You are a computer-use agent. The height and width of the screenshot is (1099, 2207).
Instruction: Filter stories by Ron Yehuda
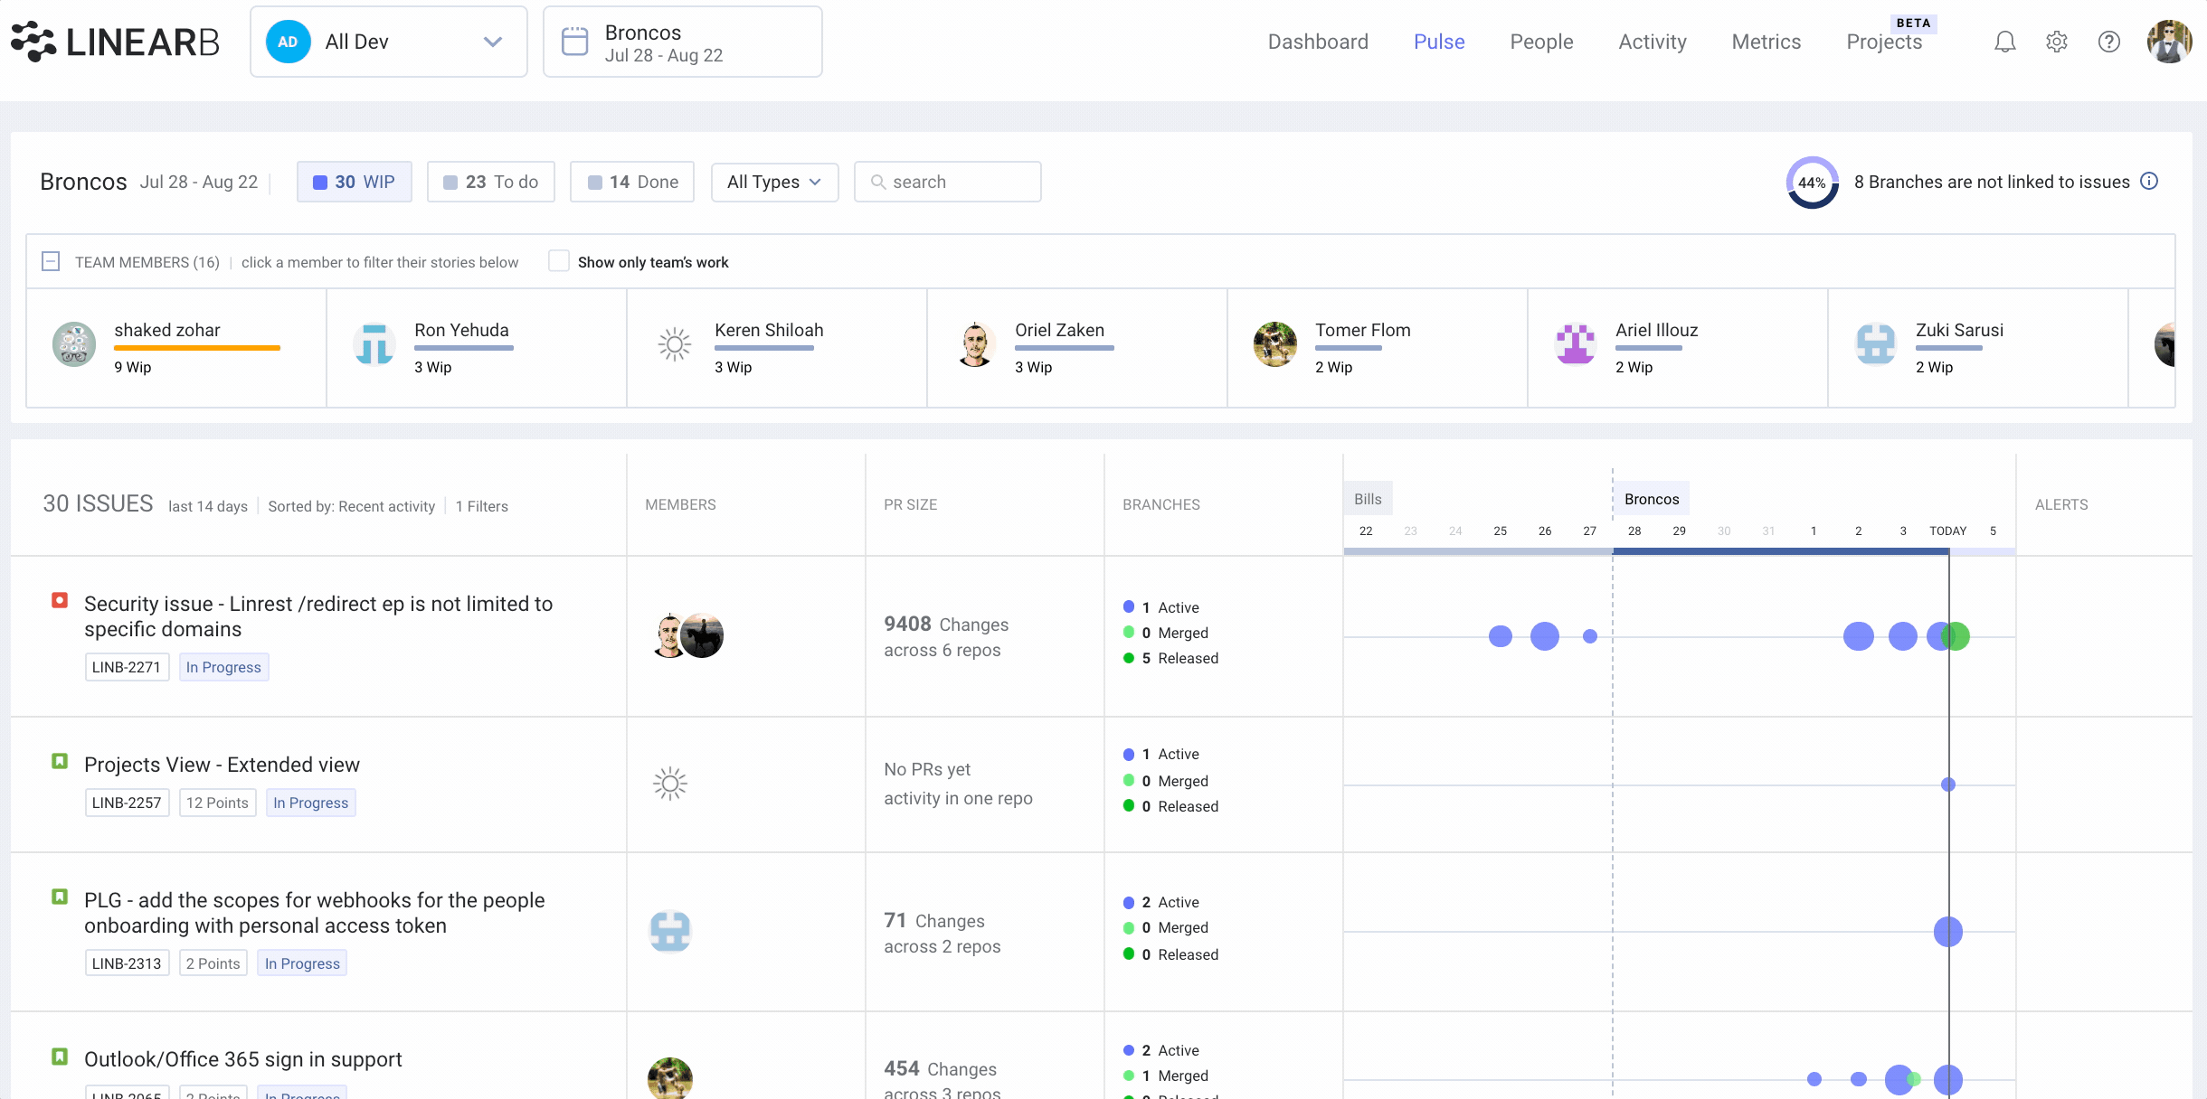click(476, 348)
